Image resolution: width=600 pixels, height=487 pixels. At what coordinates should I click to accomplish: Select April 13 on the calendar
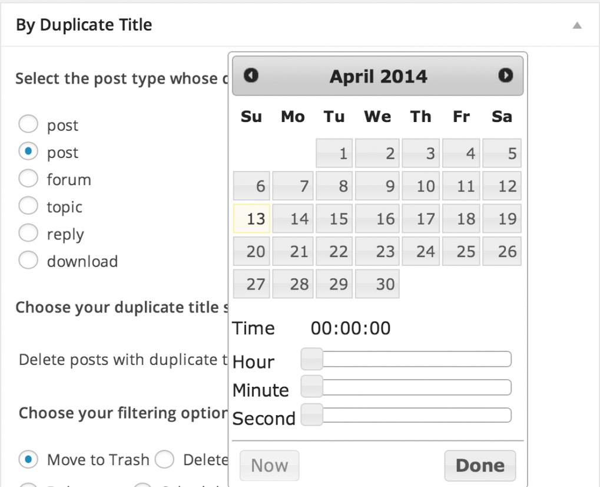click(251, 218)
